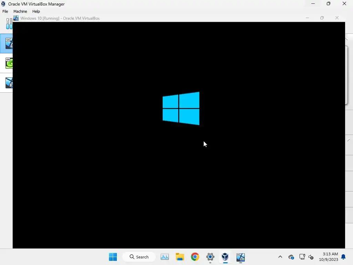The image size is (353, 265).
Task: Click the muted volume tray icon
Action: pyautogui.click(x=311, y=257)
